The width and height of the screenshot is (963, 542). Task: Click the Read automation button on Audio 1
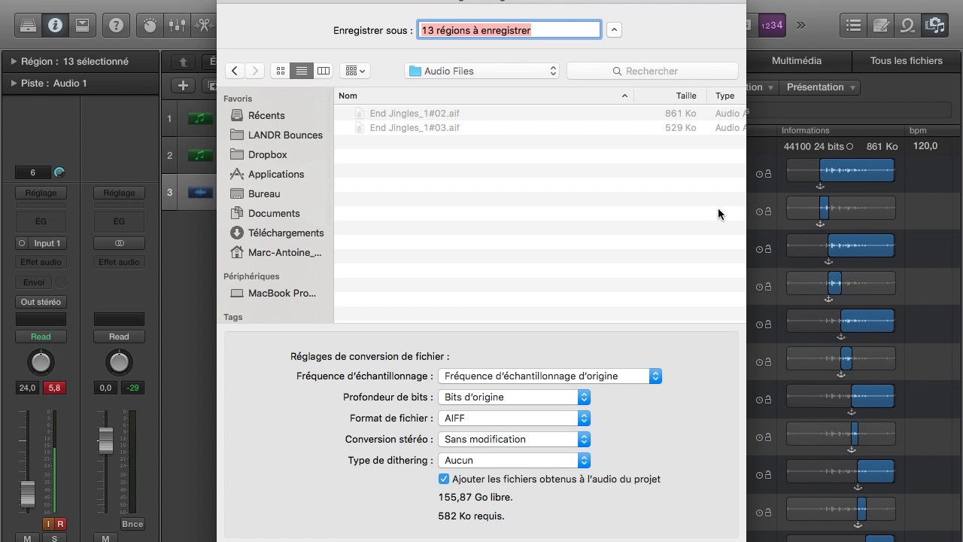click(41, 336)
